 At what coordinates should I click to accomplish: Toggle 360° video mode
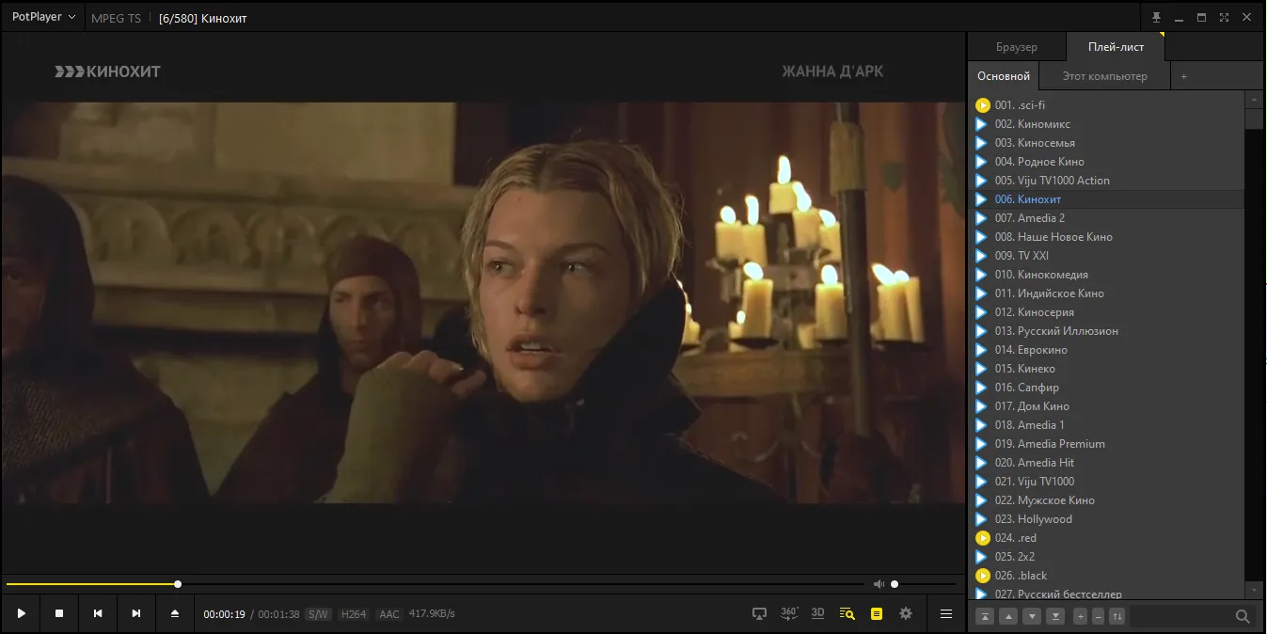pos(789,613)
